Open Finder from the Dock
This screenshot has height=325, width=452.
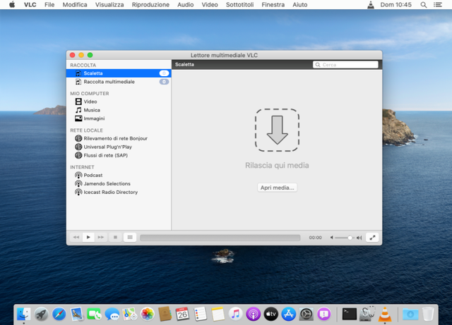23,314
